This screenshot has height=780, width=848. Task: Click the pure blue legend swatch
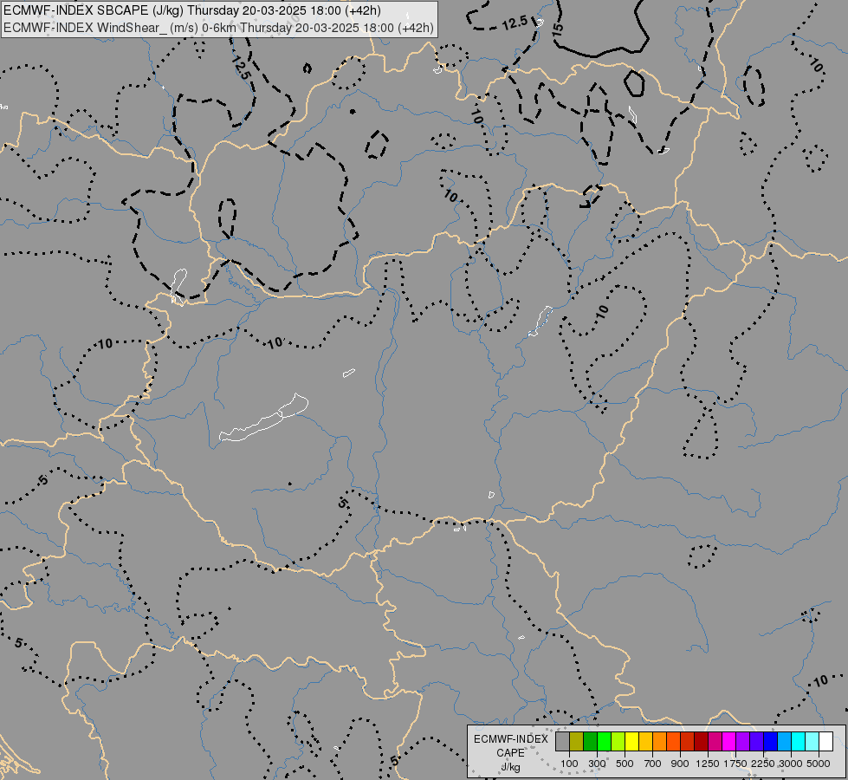point(770,741)
